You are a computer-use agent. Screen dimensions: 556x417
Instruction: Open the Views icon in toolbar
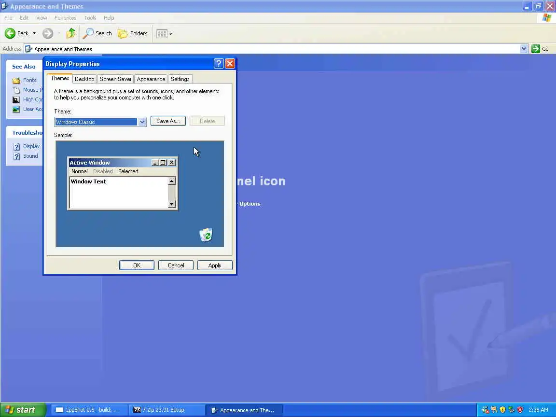pos(162,34)
